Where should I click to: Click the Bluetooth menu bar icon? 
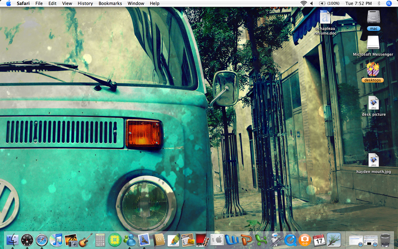[379, 3]
